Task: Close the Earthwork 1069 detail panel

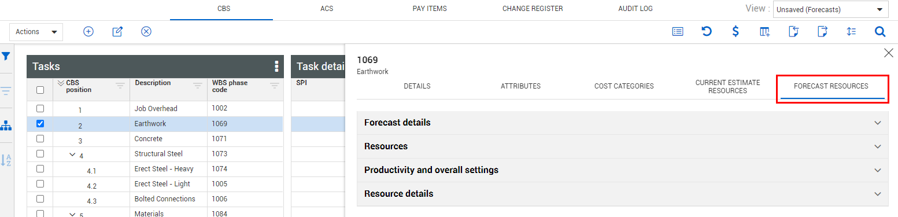Action: coord(889,53)
